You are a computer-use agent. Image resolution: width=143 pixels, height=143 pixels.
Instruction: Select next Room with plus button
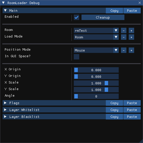[131, 31]
